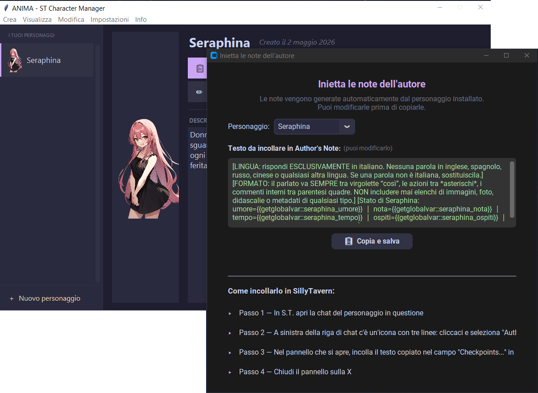Image resolution: width=538 pixels, height=393 pixels.
Task: Click the Author's Note text scrollbar
Action: pos(512,190)
